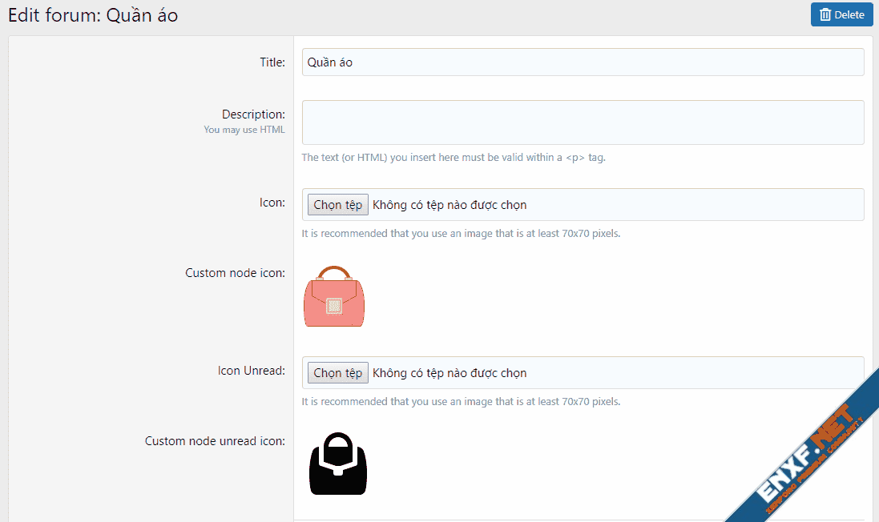Click 'Không có tệp nào được chọn' in Icon Unread row
Image resolution: width=879 pixels, height=522 pixels.
(x=450, y=373)
